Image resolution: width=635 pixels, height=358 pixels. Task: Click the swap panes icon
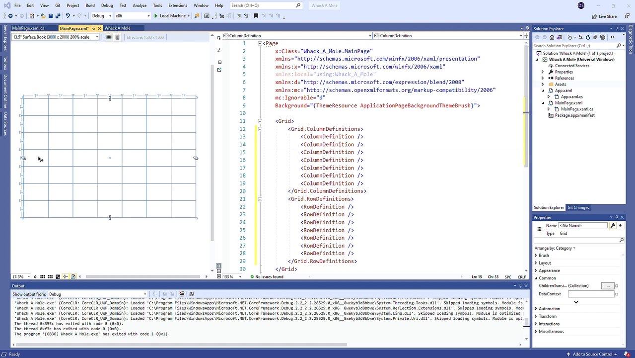[x=218, y=50]
